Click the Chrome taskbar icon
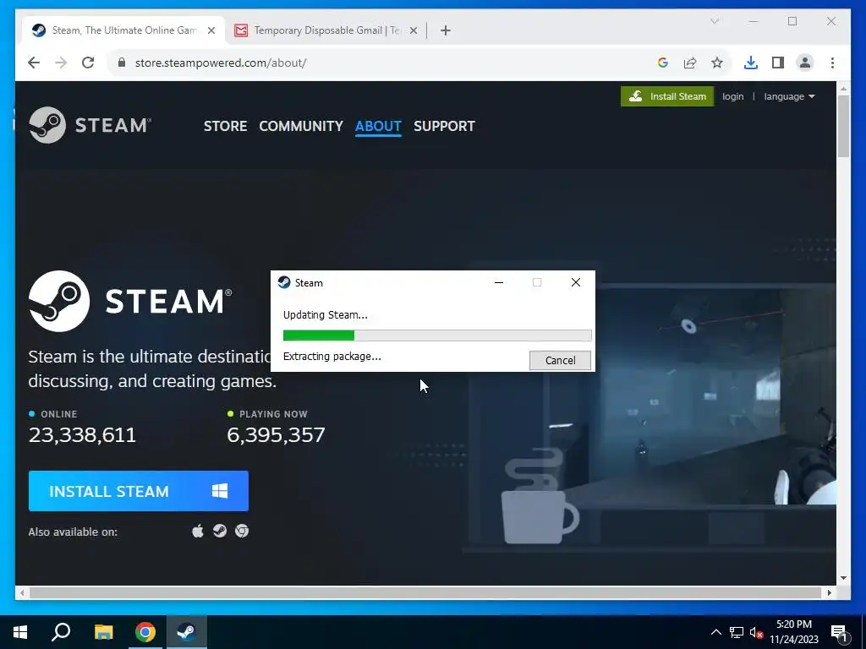The height and width of the screenshot is (649, 866). point(145,632)
